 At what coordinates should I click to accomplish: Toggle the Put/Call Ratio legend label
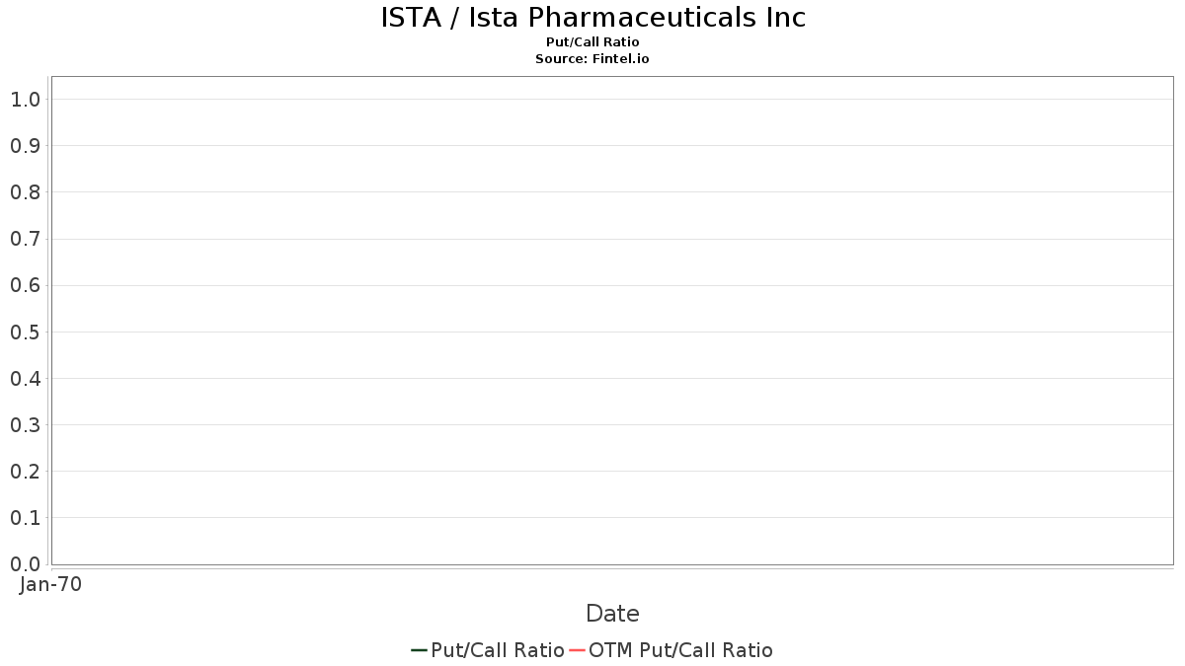[x=498, y=650]
